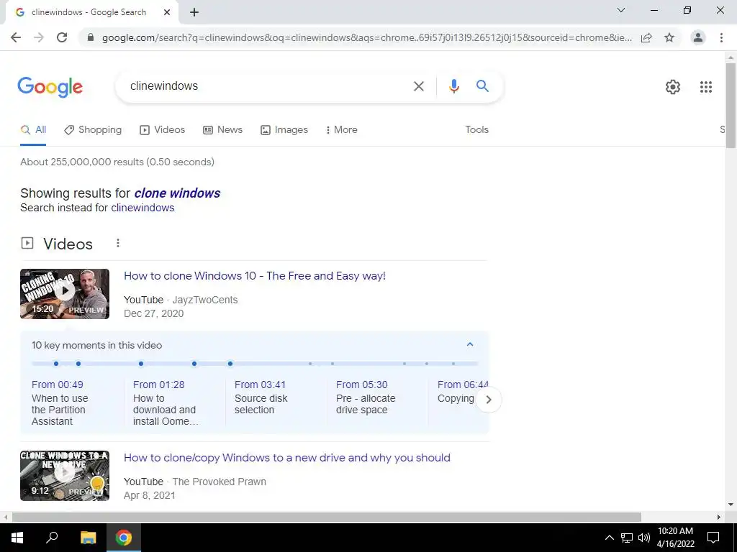Open the search Tools options
Viewport: 737px width, 552px height.
coord(476,130)
